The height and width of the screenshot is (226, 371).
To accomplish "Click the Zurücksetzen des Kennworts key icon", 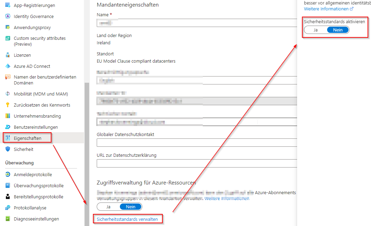I will [x=8, y=105].
